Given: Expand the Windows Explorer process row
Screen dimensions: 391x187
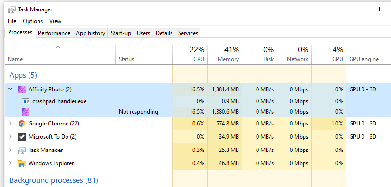Looking at the screenshot, I should (x=10, y=163).
